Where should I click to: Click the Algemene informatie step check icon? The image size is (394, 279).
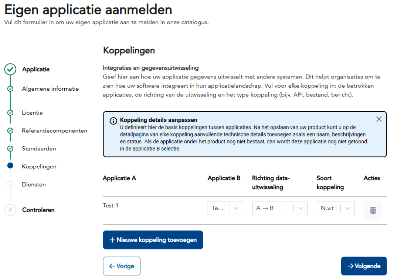pos(10,89)
